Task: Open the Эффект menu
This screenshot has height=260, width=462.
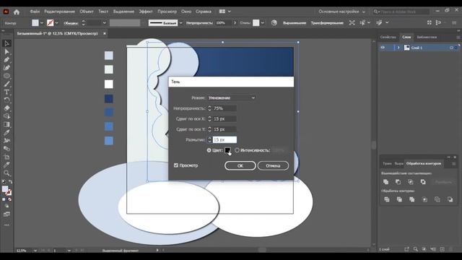Action: (x=146, y=12)
